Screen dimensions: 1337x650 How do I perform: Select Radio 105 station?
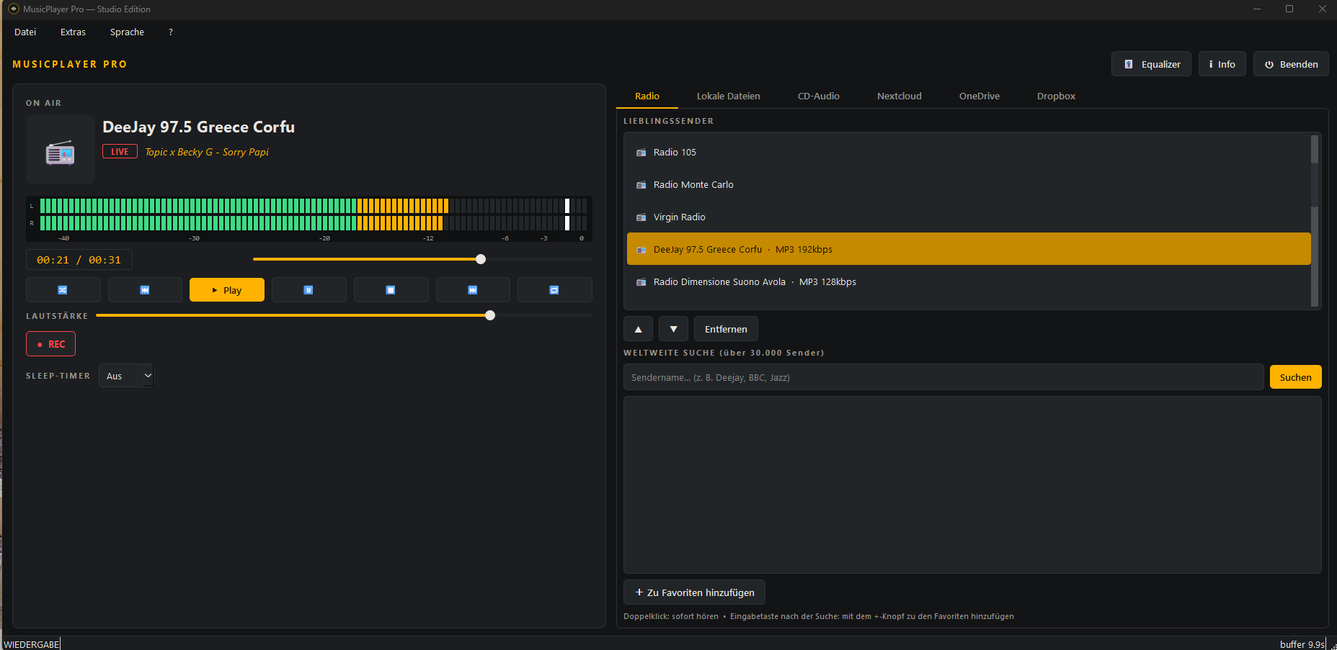969,152
